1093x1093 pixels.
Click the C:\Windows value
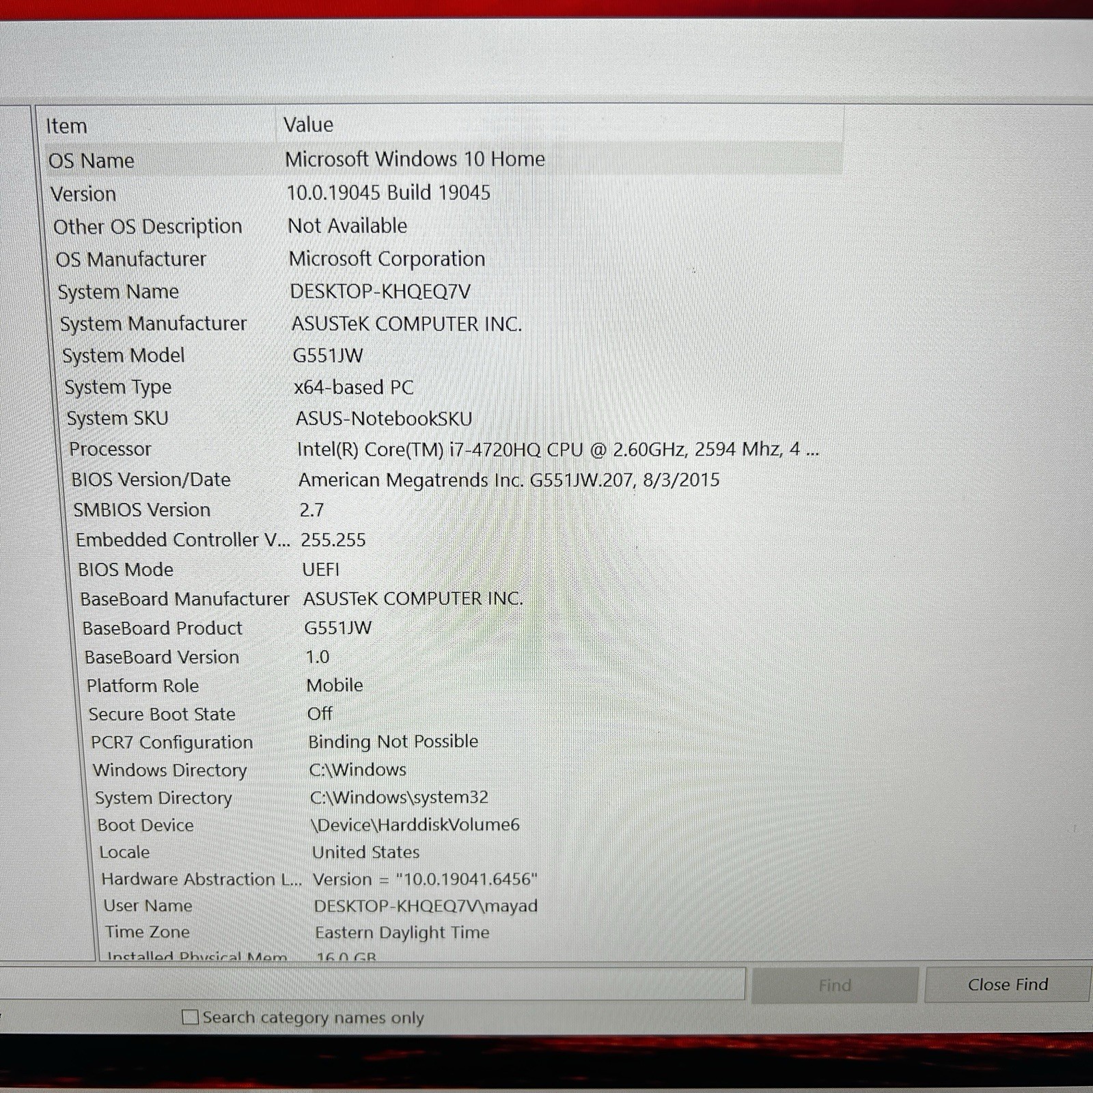tap(357, 770)
